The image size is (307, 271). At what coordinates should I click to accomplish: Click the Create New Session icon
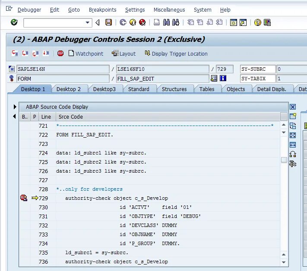point(234,22)
